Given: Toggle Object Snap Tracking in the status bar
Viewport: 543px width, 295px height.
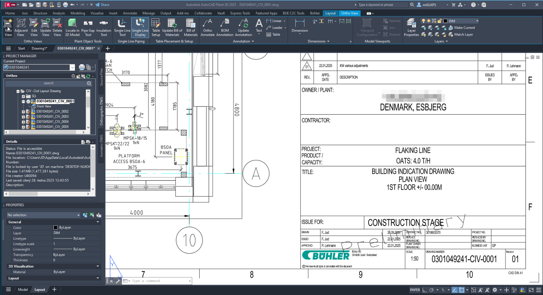Looking at the screenshot, I should (x=454, y=290).
